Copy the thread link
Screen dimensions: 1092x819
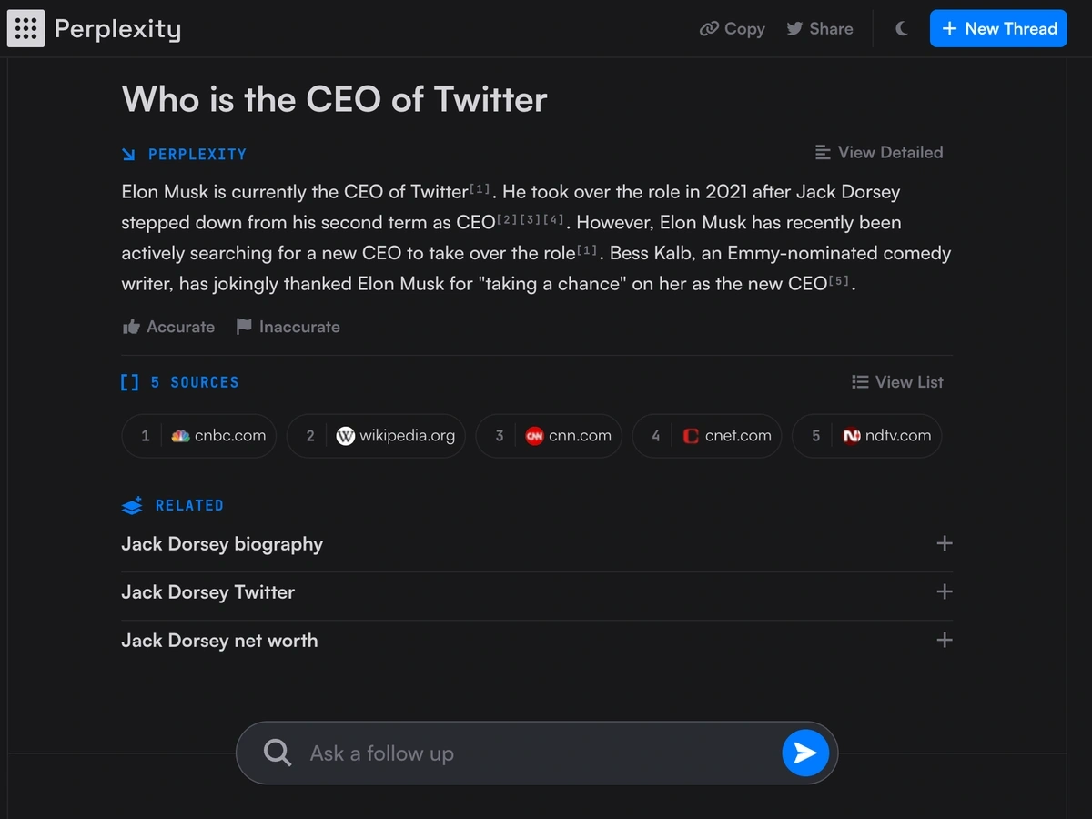[733, 29]
